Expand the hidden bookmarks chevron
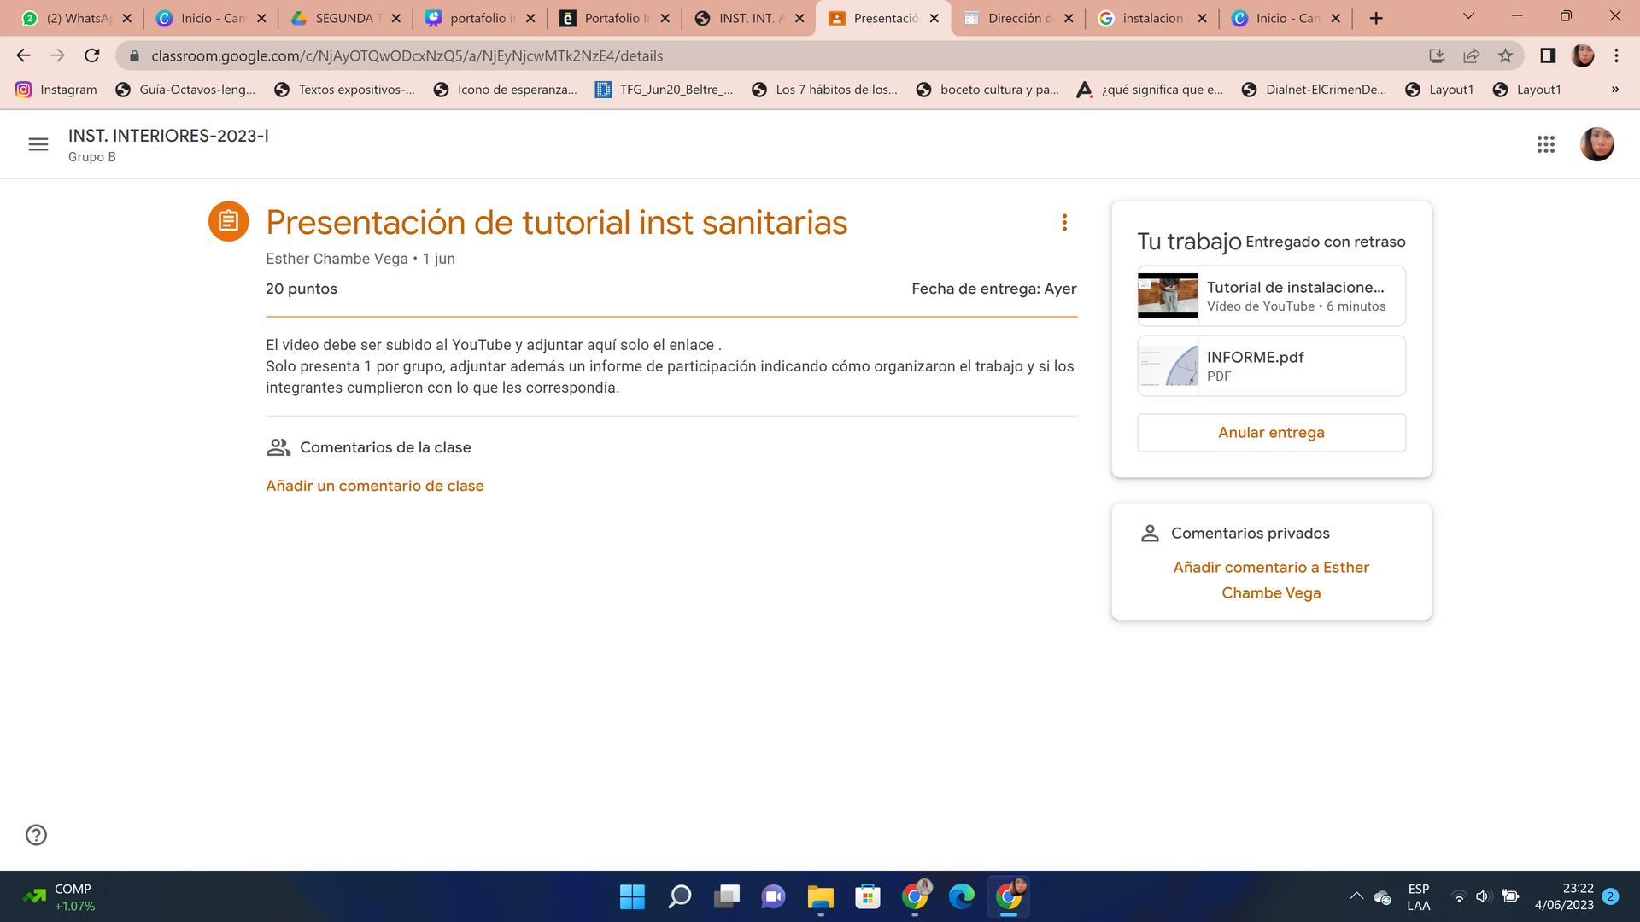Viewport: 1640px width, 922px height. coord(1614,90)
